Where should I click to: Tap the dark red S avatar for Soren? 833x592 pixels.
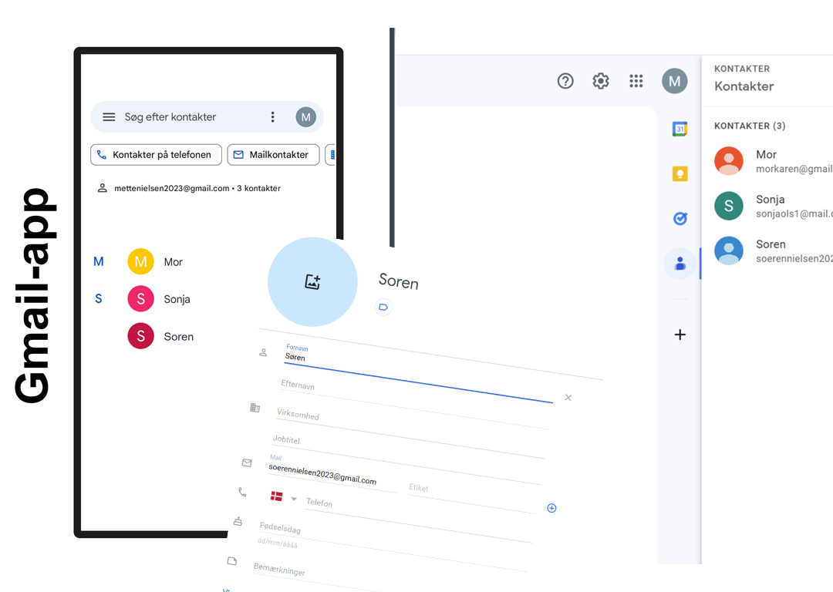pyautogui.click(x=141, y=336)
